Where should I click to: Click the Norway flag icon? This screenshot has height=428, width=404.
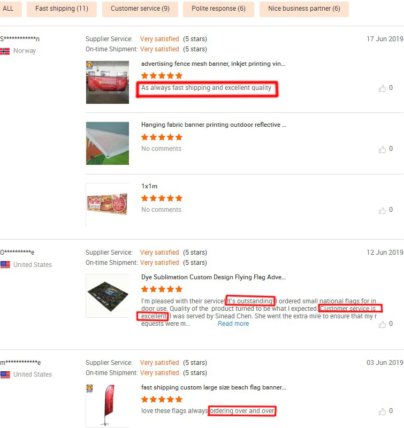(x=5, y=51)
